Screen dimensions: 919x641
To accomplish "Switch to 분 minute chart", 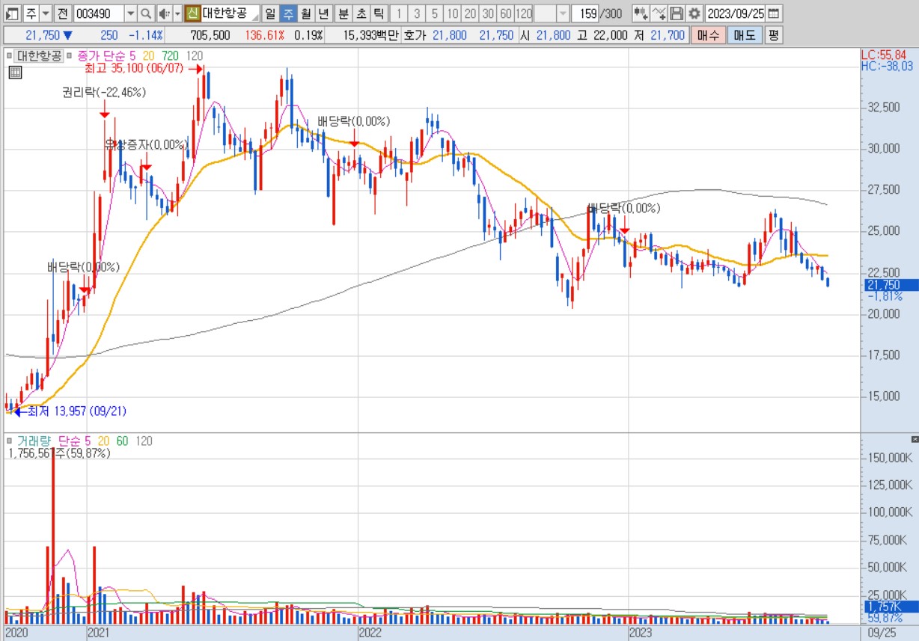I will pyautogui.click(x=344, y=13).
